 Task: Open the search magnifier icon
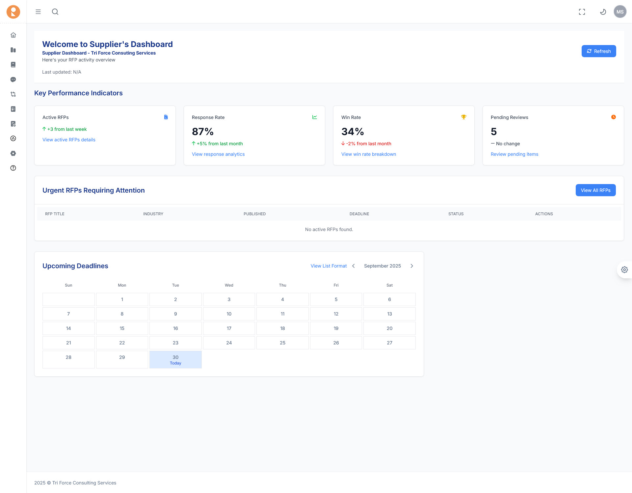click(x=55, y=12)
